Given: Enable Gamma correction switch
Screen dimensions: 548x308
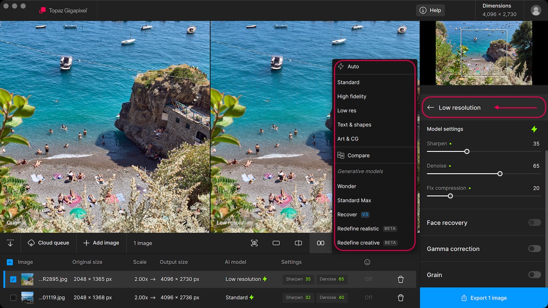Looking at the screenshot, I should point(534,249).
